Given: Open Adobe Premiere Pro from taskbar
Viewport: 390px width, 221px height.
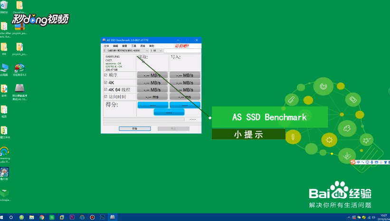Looking at the screenshot, I should pyautogui.click(x=72, y=217).
